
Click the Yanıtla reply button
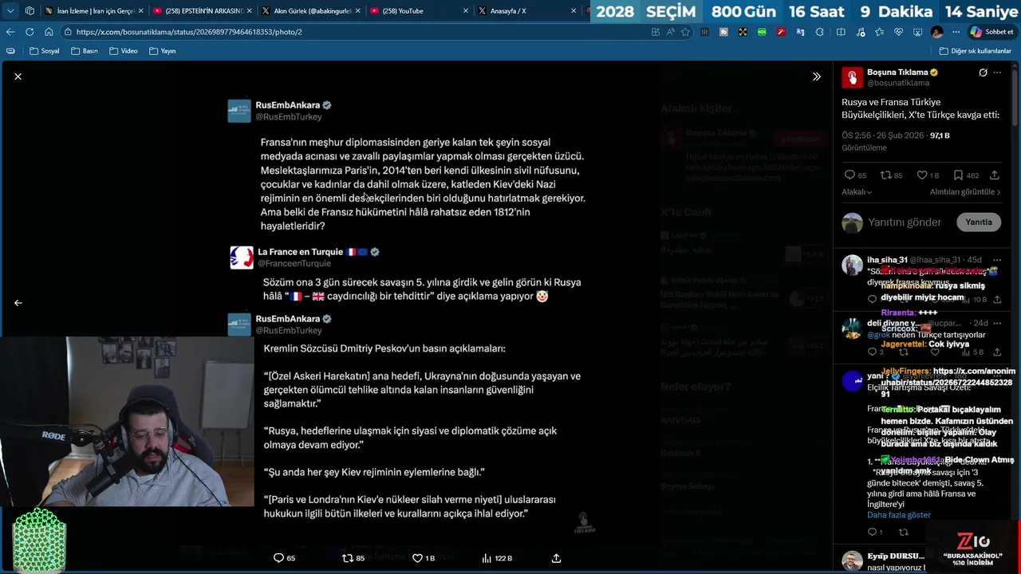coord(979,222)
